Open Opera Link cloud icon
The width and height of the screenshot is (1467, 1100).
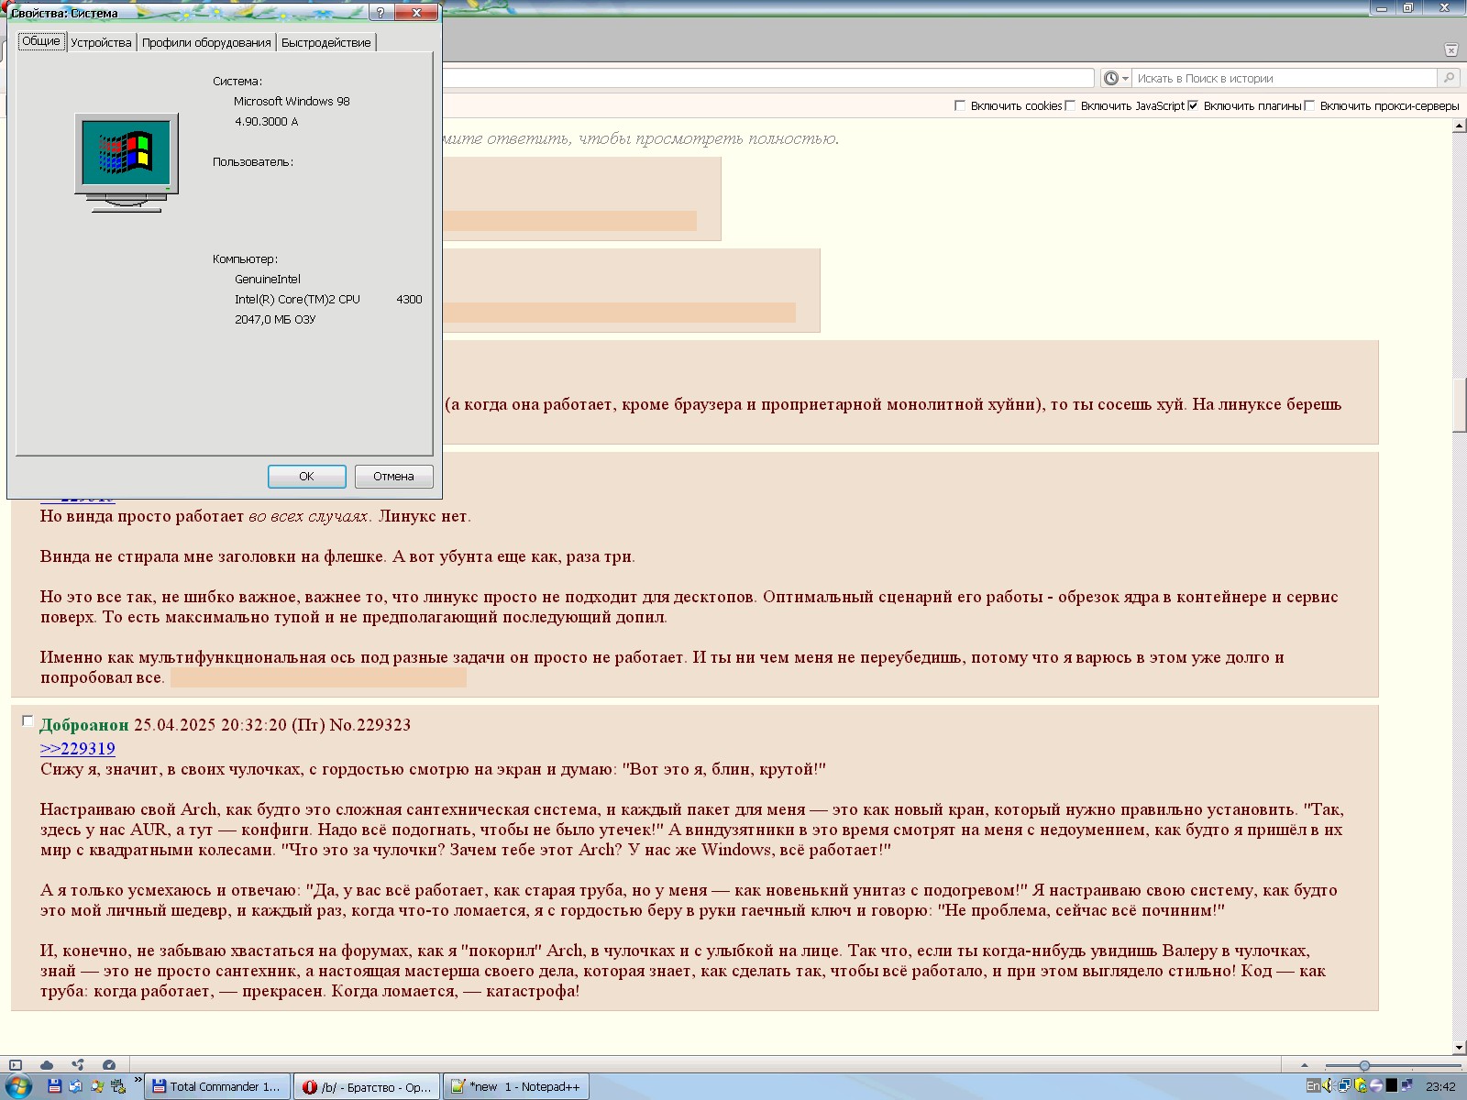(x=47, y=1065)
